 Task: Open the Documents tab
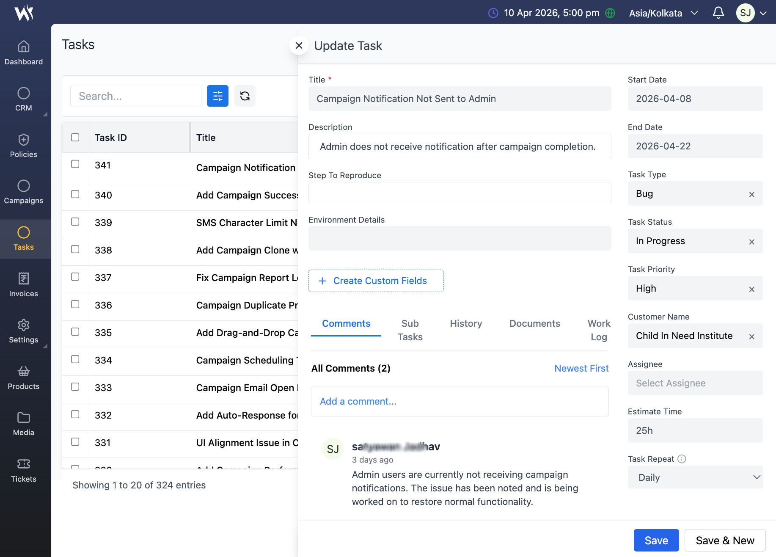coord(534,323)
